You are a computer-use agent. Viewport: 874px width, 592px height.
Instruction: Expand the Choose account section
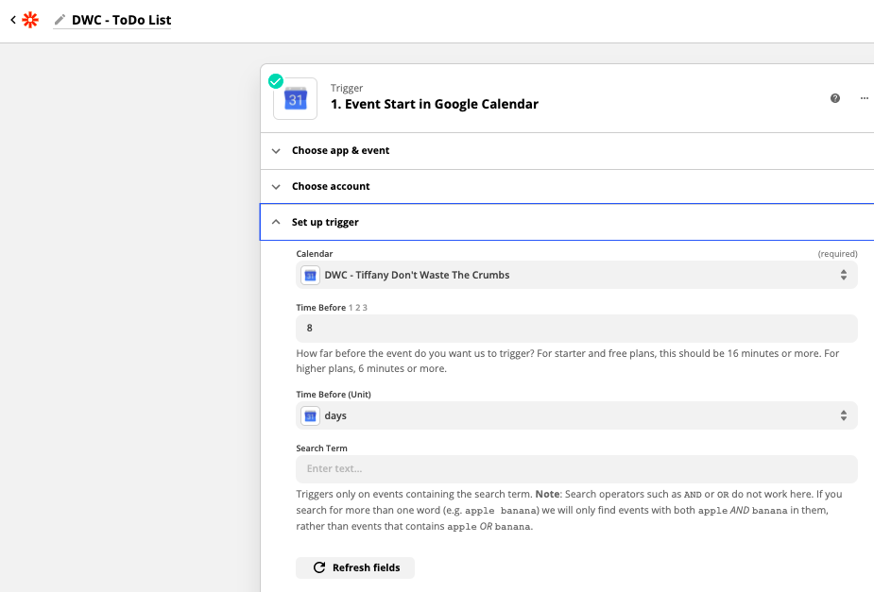point(567,187)
